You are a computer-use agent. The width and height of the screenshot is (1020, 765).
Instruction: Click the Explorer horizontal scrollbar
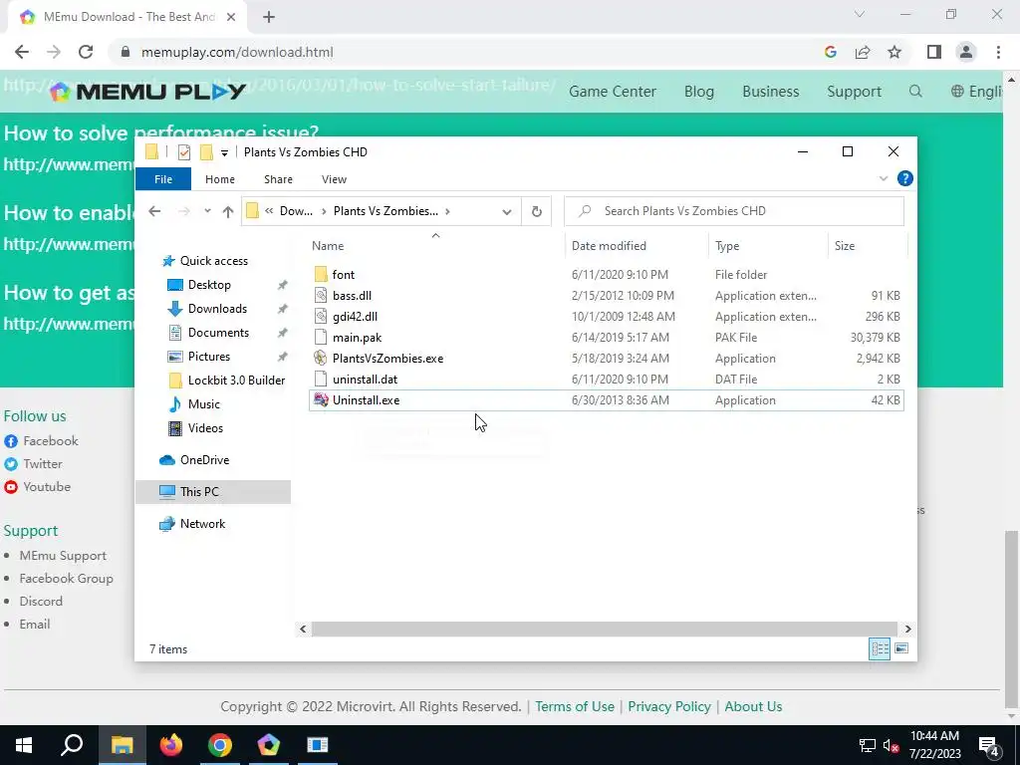tap(605, 630)
